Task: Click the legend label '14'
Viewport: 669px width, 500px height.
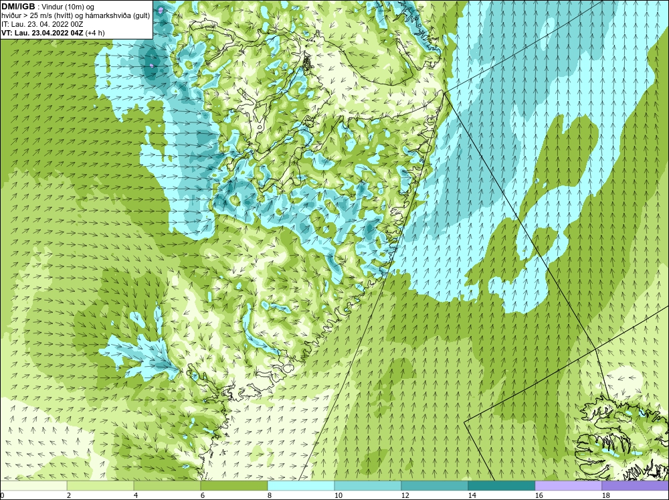Action: pyautogui.click(x=472, y=495)
